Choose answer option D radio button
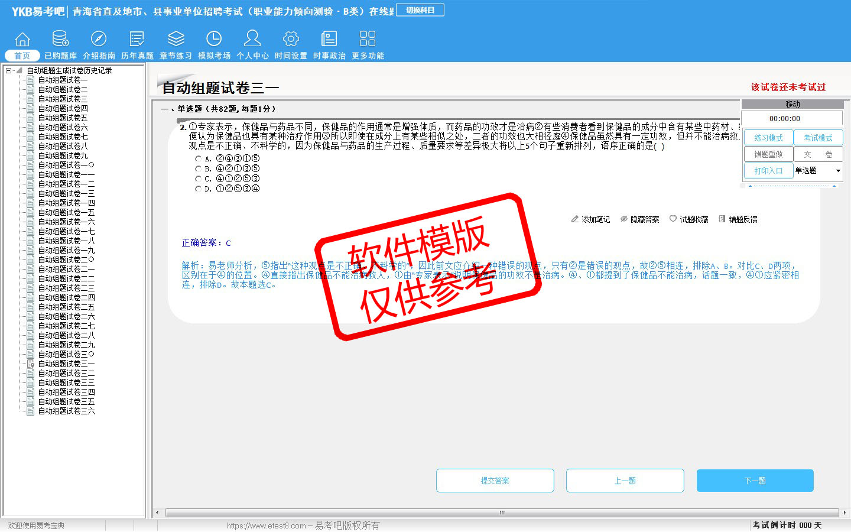The width and height of the screenshot is (851, 532). click(199, 189)
